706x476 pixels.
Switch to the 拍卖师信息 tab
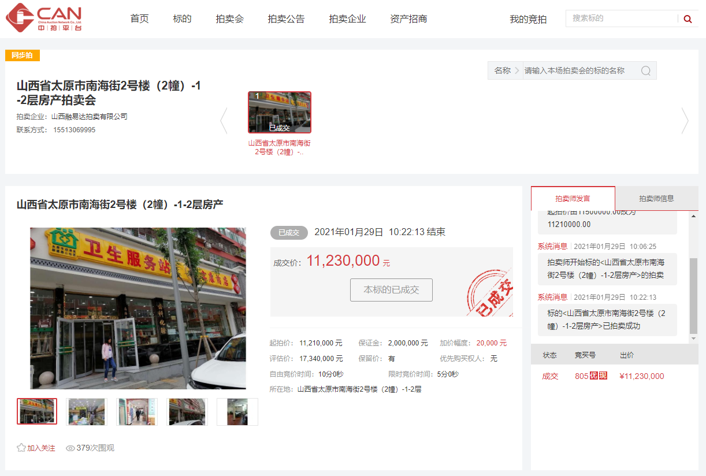coord(655,198)
